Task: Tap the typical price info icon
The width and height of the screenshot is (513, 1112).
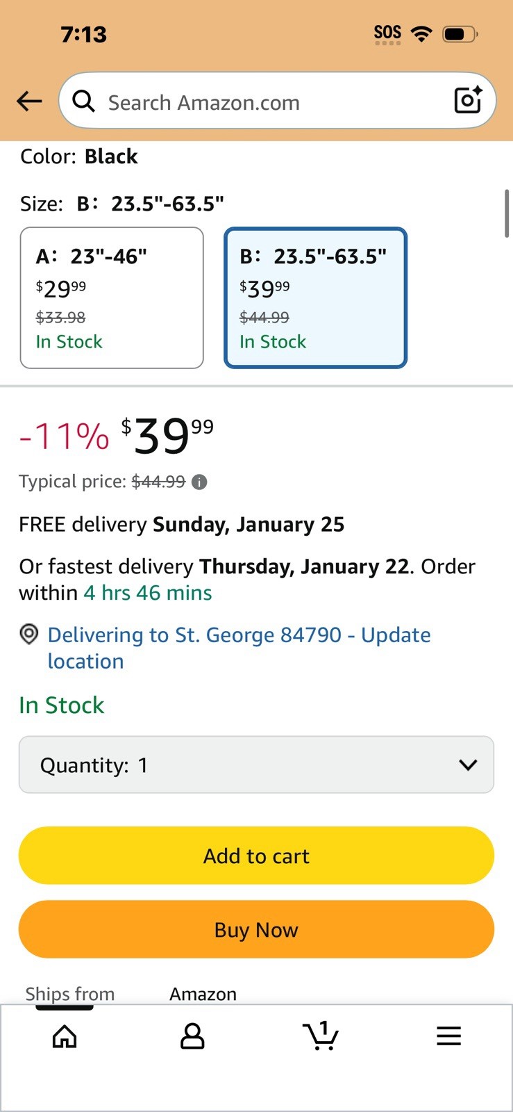Action: tap(199, 482)
